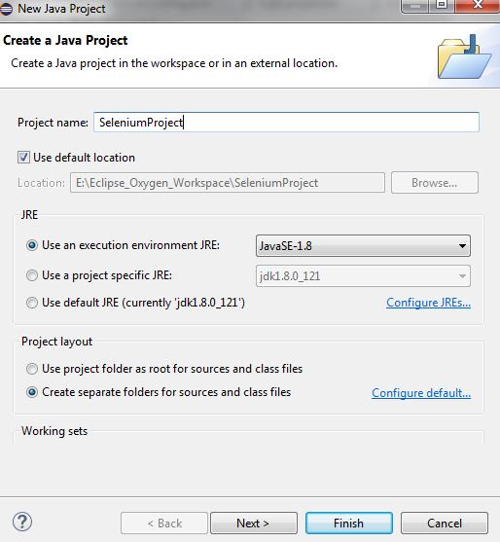Screen dimensions: 500x542
Task: Click the Next > button
Action: 254,523
